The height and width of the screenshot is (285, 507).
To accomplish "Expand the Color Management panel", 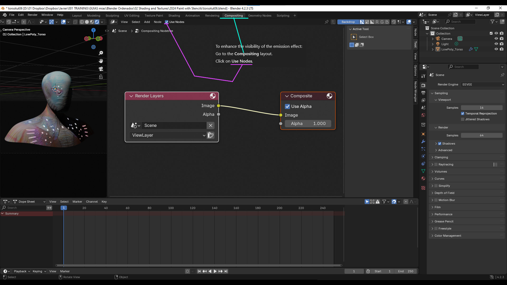I will 467,236.
